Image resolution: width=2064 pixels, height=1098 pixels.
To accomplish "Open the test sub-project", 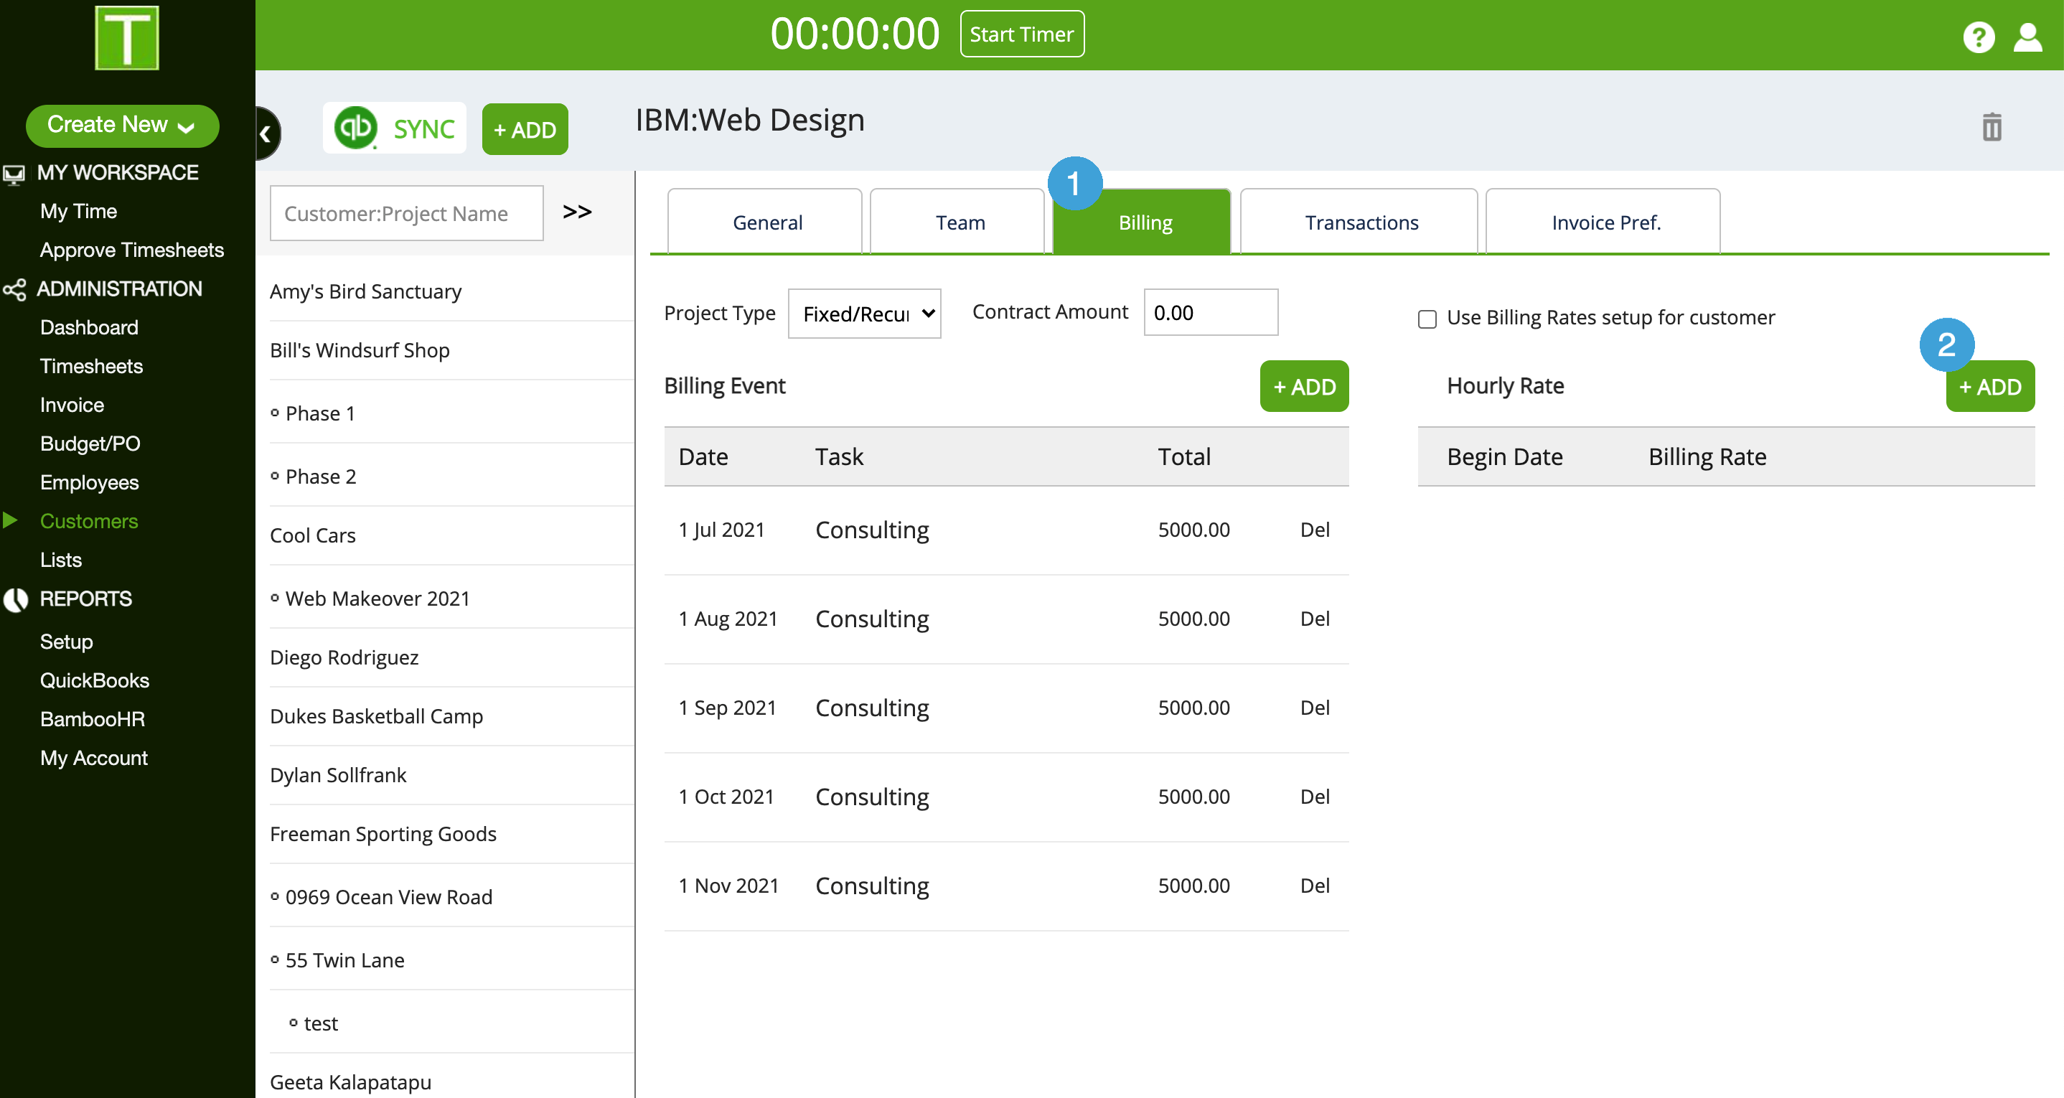I will click(x=321, y=1023).
